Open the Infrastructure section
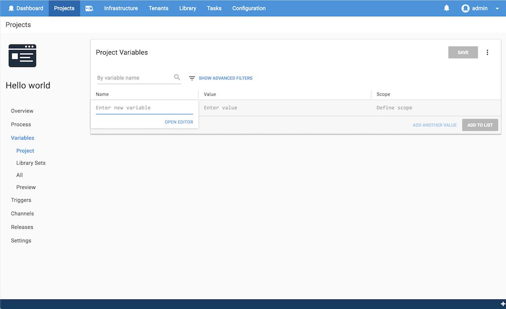506x309 pixels. point(121,9)
